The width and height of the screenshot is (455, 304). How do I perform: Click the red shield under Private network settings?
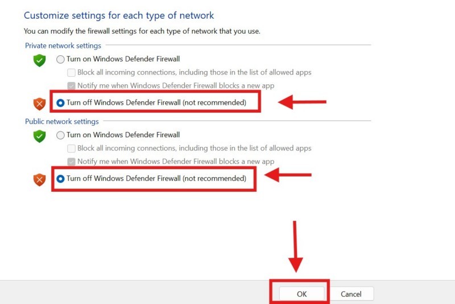(x=39, y=104)
